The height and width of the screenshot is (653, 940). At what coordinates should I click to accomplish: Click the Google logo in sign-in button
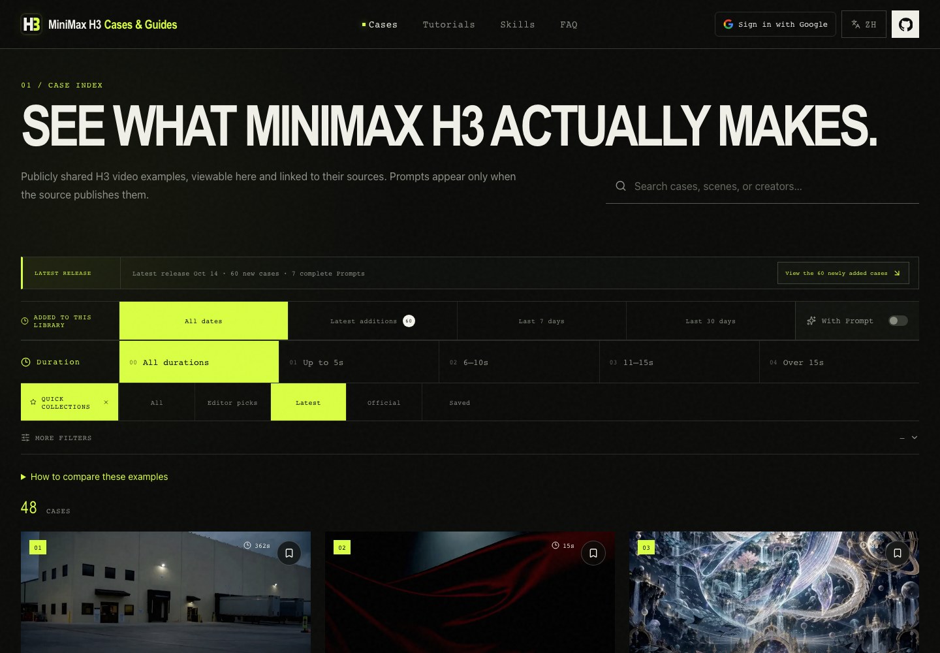728,24
